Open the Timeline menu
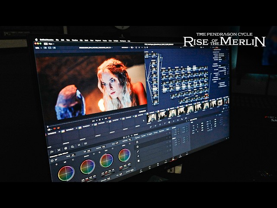The width and height of the screenshot is (277, 208). pos(75,40)
